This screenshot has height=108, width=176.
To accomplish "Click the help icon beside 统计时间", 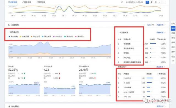I will coord(122,2).
